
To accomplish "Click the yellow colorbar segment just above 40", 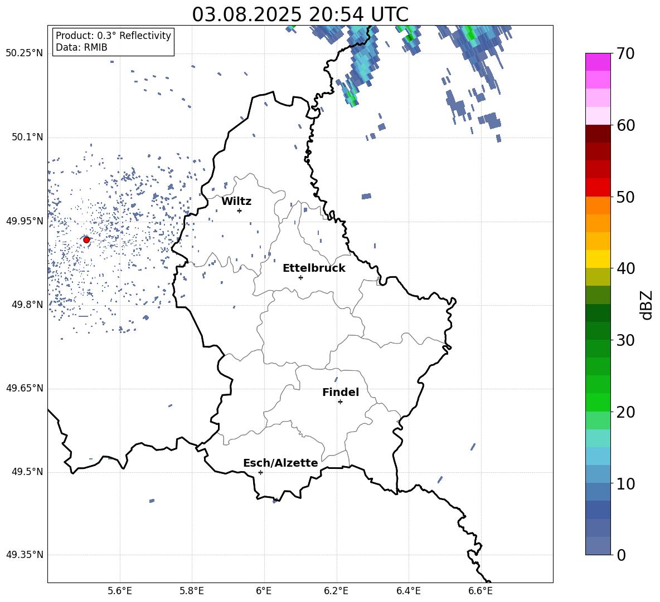I will (x=598, y=259).
